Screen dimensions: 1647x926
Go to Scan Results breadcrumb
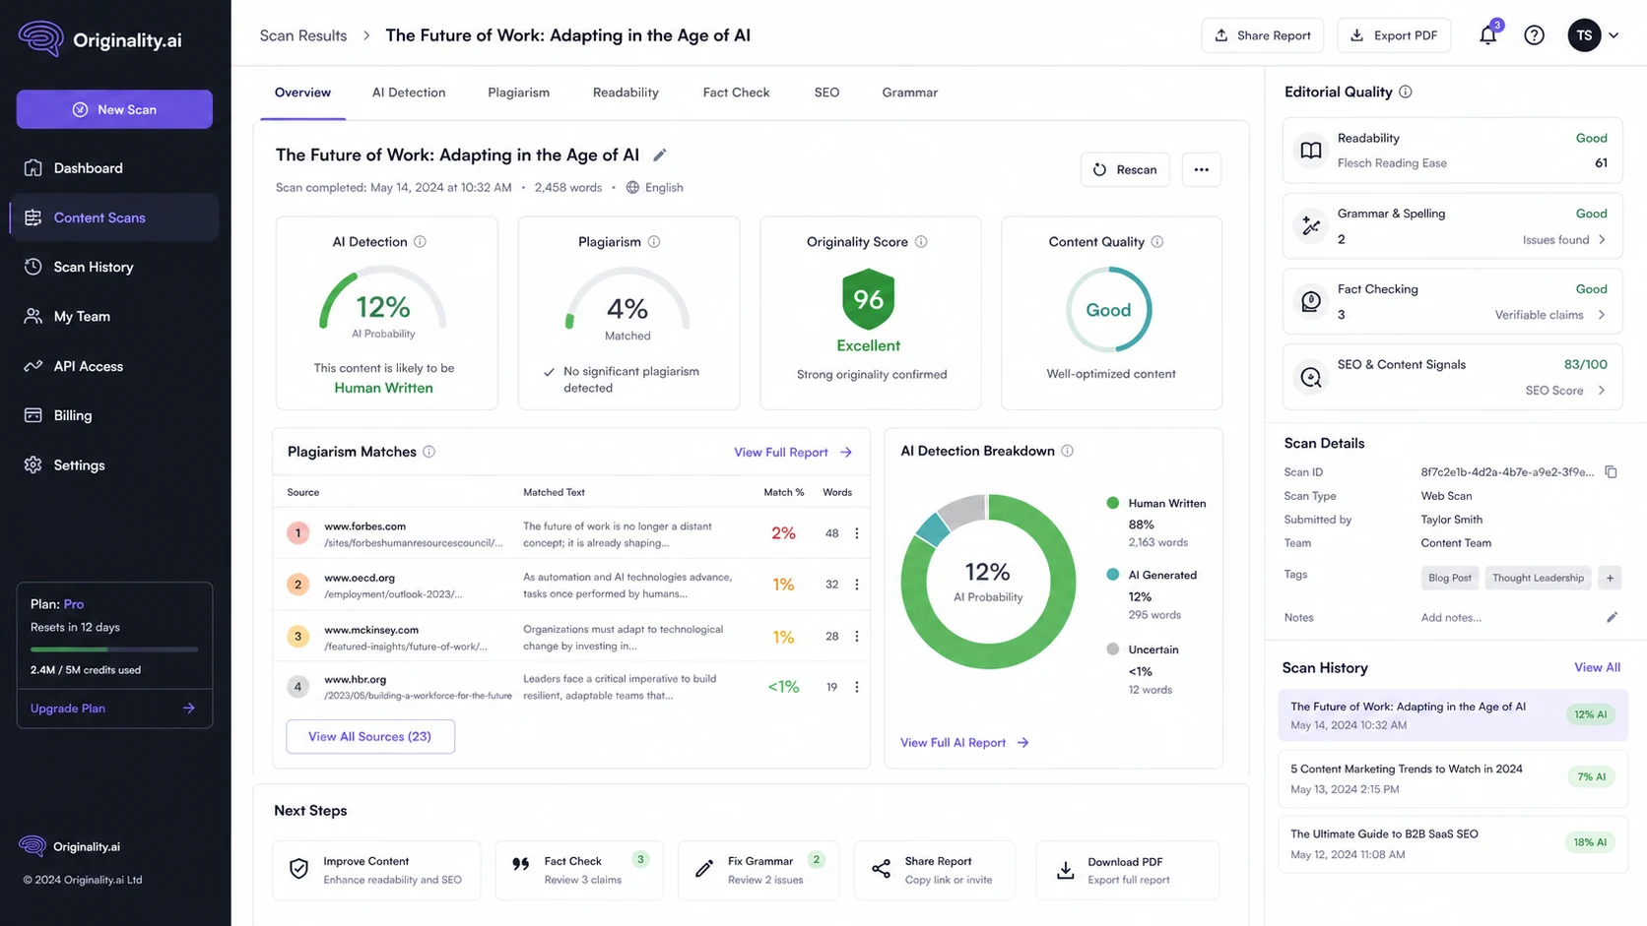tap(303, 35)
